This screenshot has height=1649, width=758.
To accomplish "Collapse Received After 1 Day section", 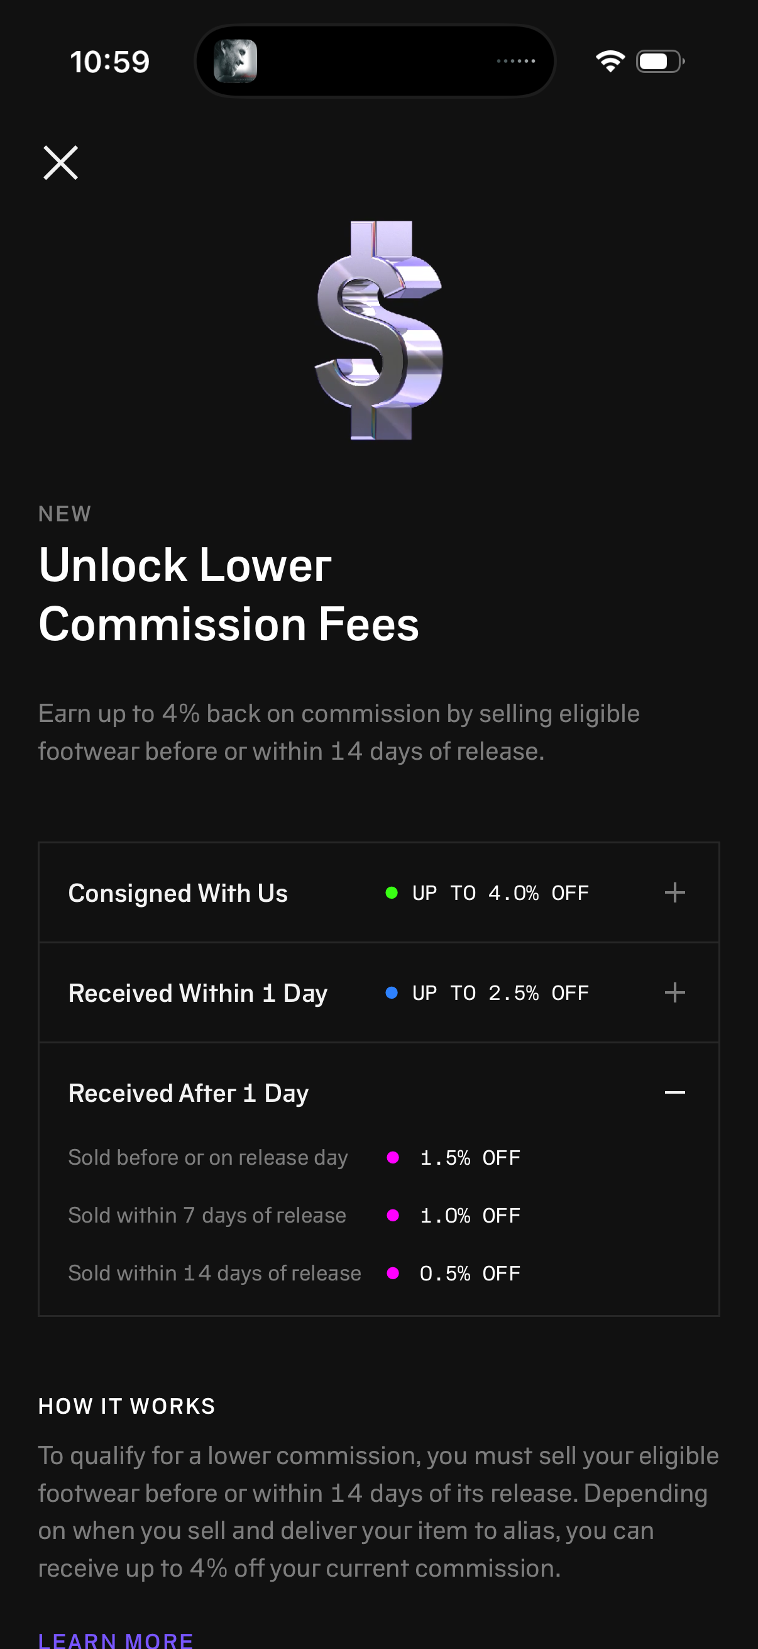I will [674, 1092].
